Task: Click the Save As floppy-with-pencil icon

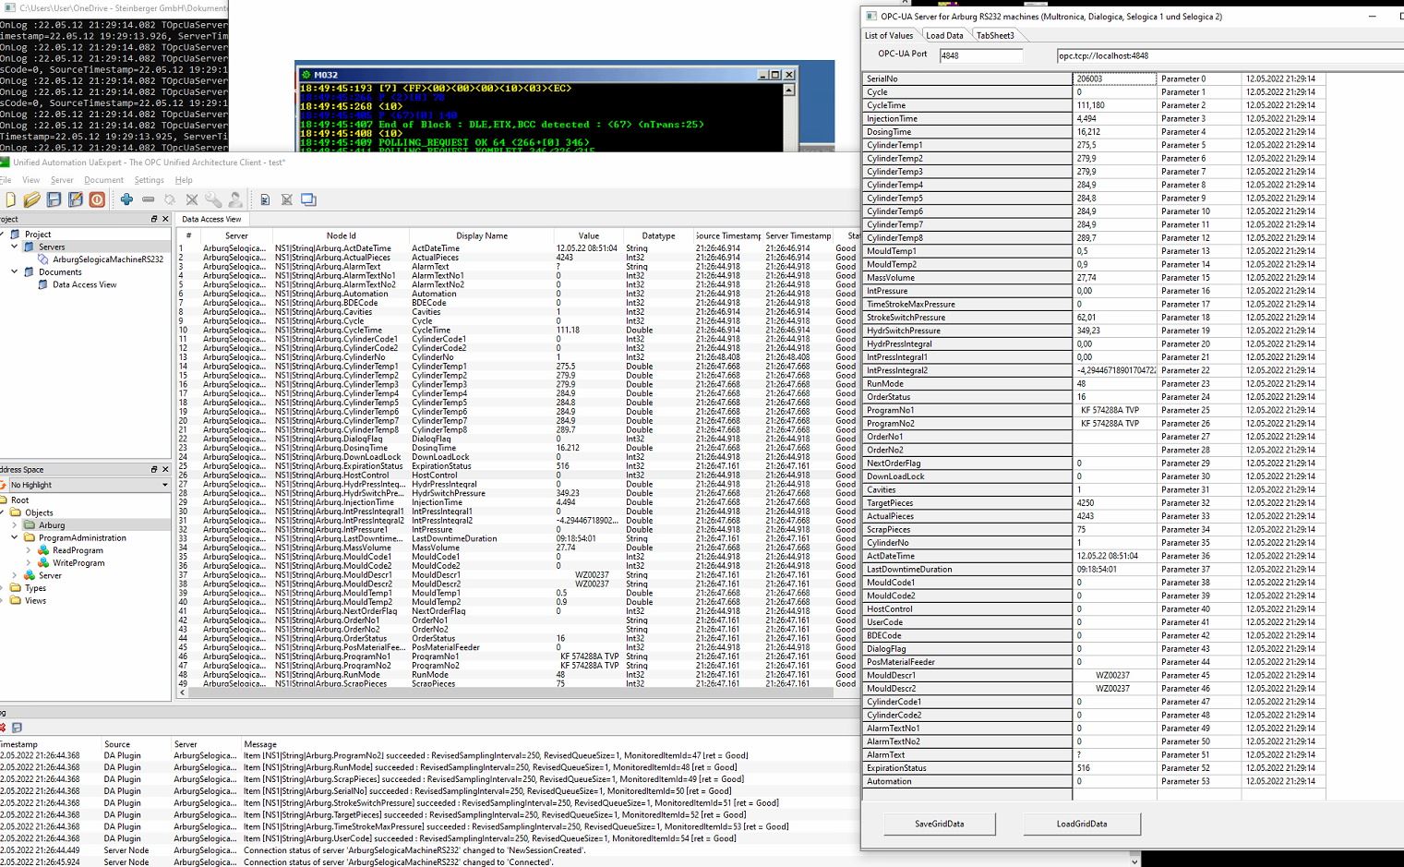Action: coord(75,199)
